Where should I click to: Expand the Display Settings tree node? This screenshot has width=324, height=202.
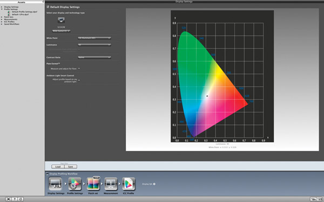pos(2,7)
